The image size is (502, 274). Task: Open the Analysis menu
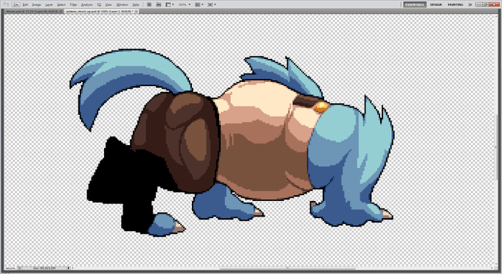[x=87, y=4]
